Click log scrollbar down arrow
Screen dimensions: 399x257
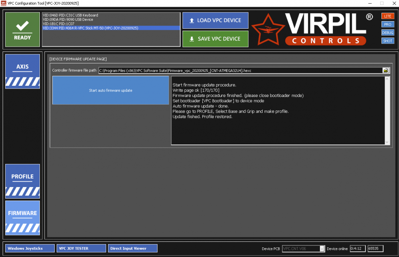point(387,142)
